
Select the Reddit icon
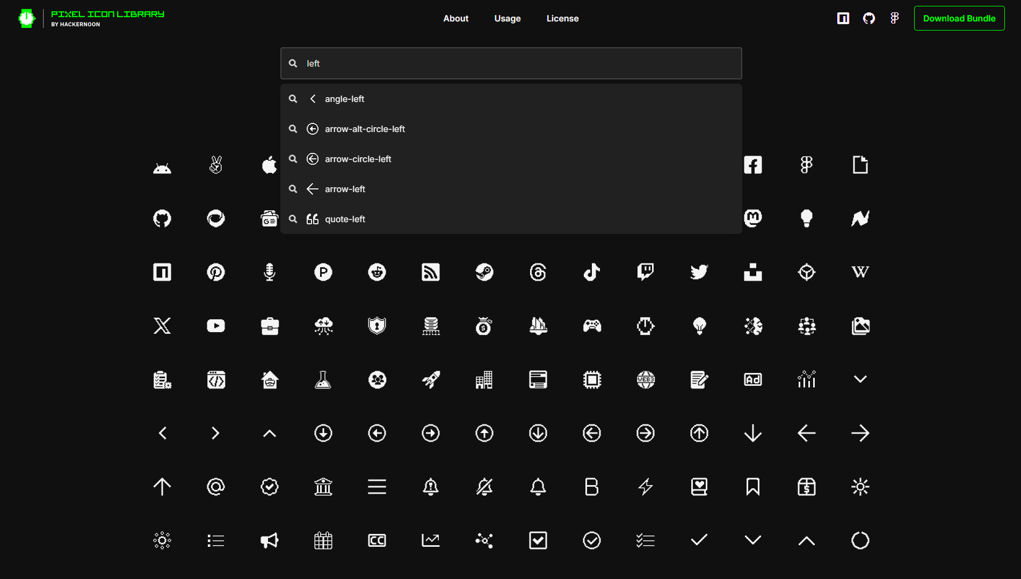(x=377, y=272)
